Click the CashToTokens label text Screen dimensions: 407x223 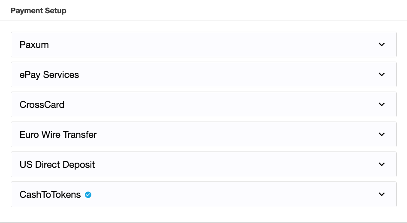(x=50, y=194)
